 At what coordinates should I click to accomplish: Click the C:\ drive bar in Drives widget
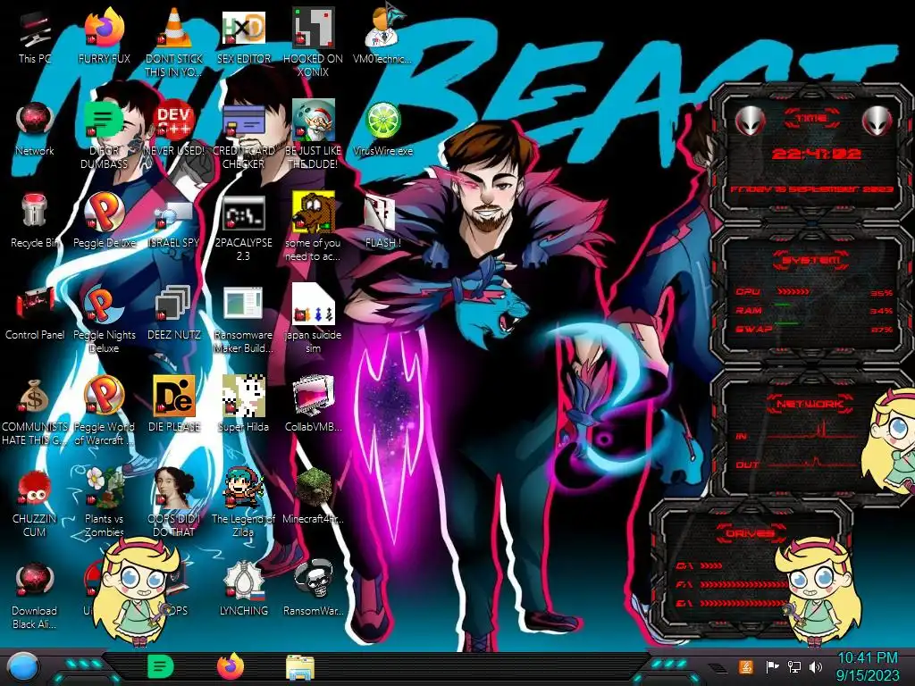710,565
